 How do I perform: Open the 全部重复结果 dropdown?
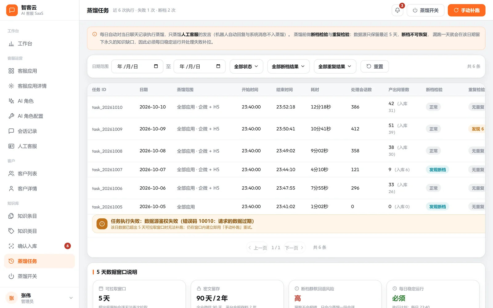coord(335,67)
